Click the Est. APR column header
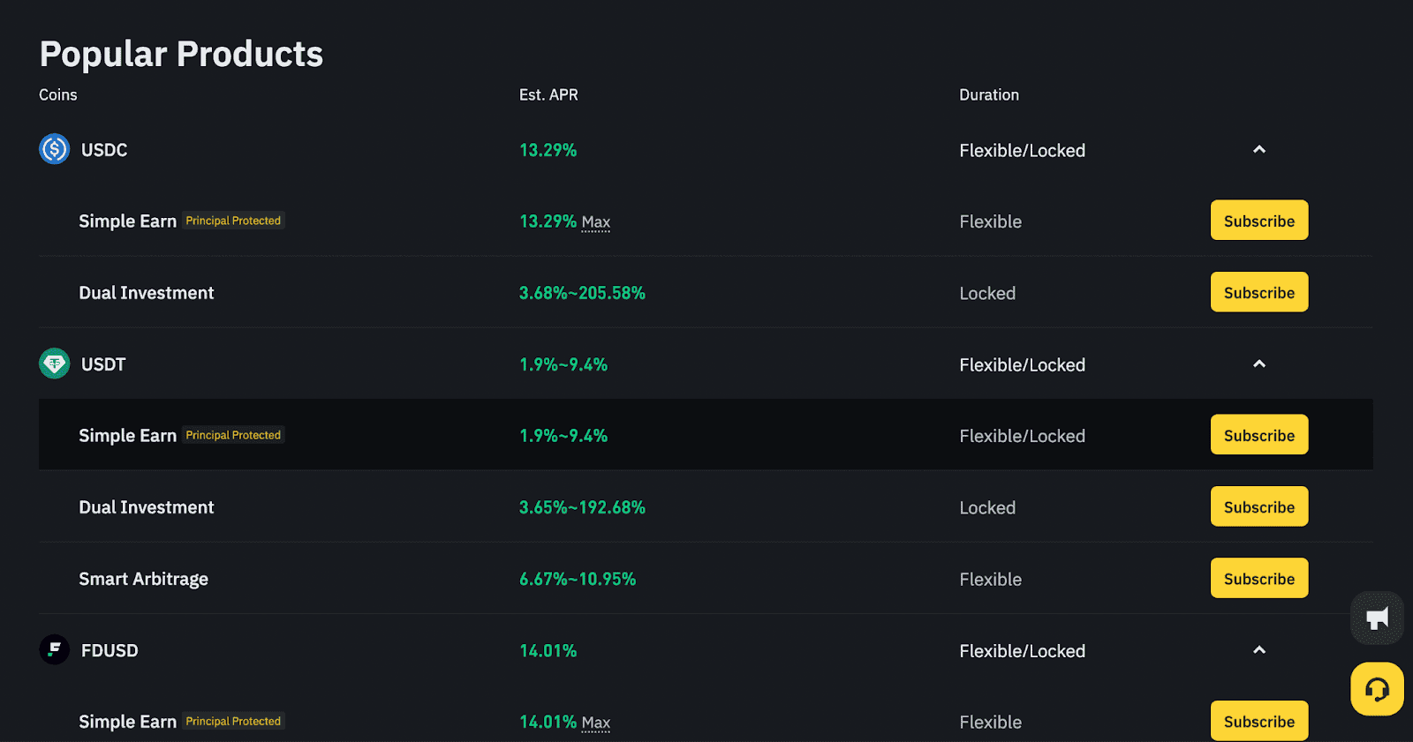The height and width of the screenshot is (742, 1413). point(548,94)
